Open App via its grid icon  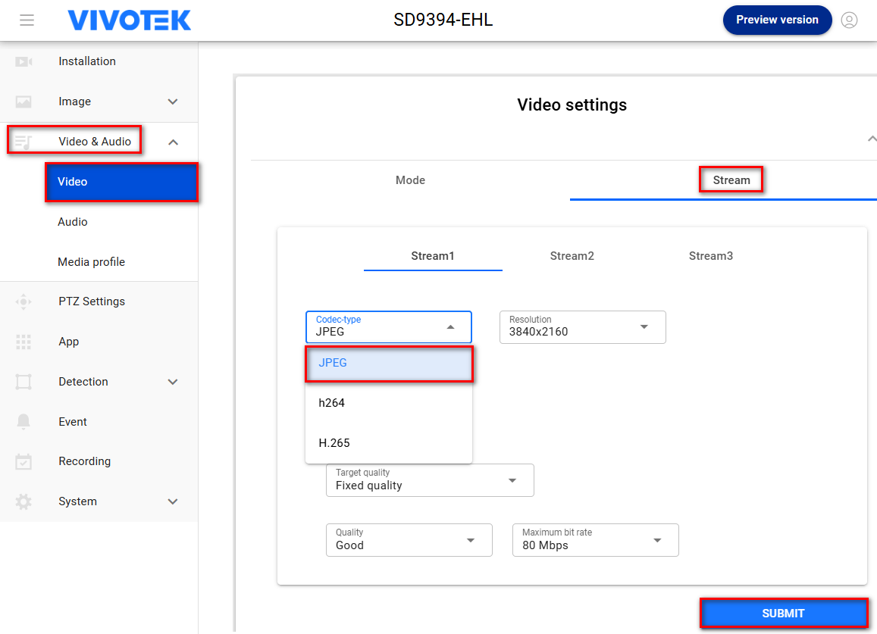[x=23, y=341]
